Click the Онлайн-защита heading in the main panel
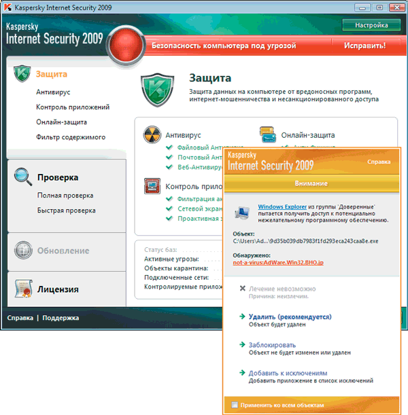 (308, 135)
